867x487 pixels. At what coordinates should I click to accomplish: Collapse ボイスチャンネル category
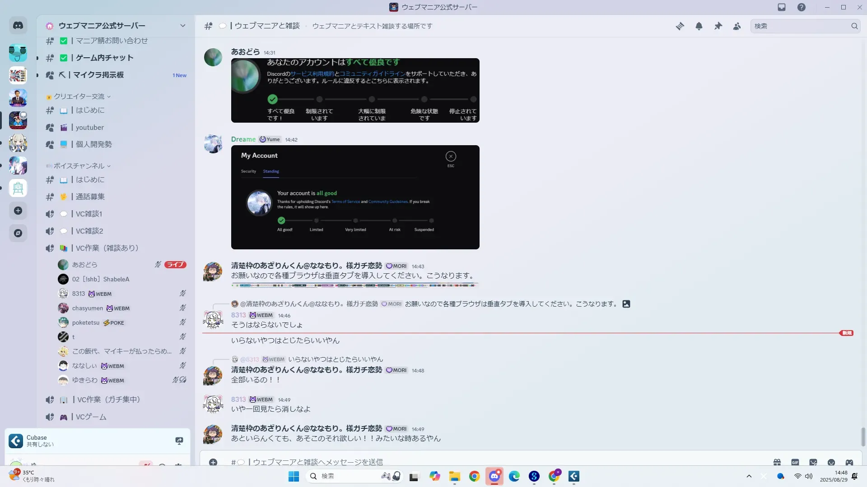click(79, 166)
